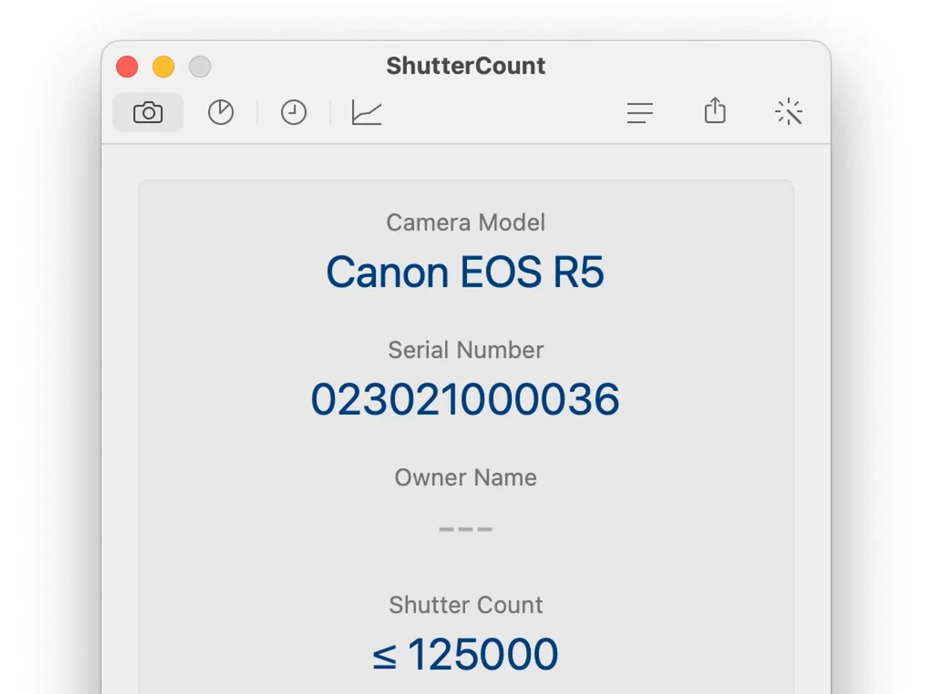Click the empty owner name dashes
Image resolution: width=926 pixels, height=694 pixels.
click(466, 529)
